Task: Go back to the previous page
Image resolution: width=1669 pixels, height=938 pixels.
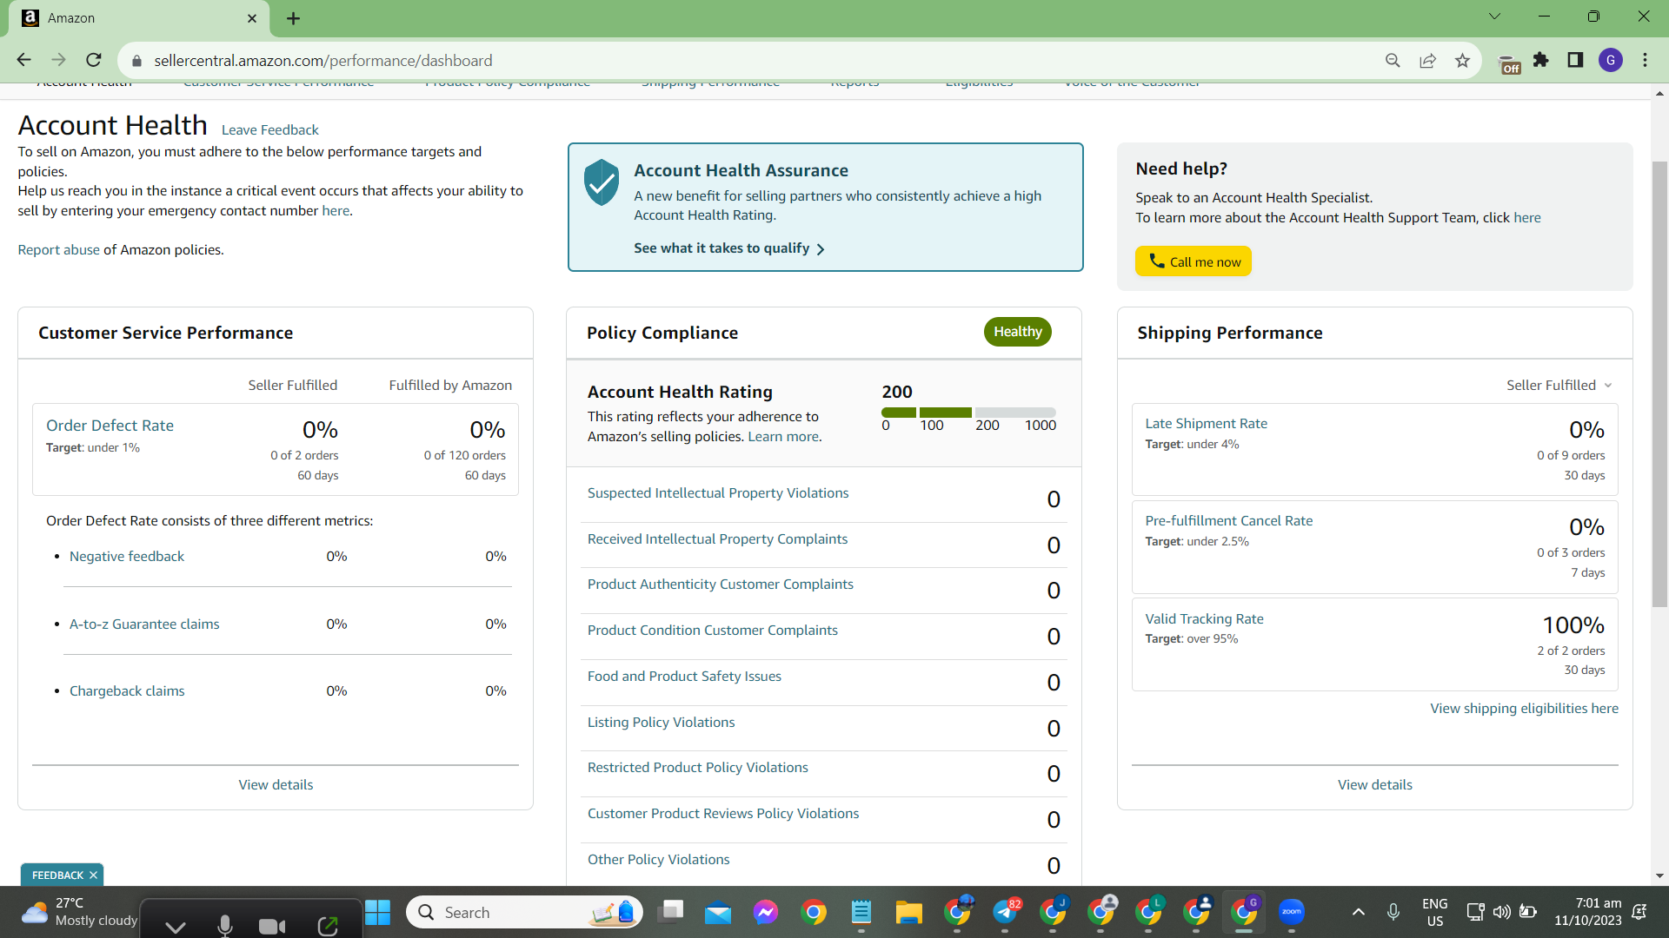Action: (23, 60)
